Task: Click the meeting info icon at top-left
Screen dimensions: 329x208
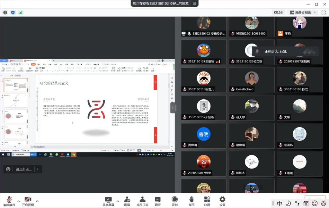Action: [5, 12]
